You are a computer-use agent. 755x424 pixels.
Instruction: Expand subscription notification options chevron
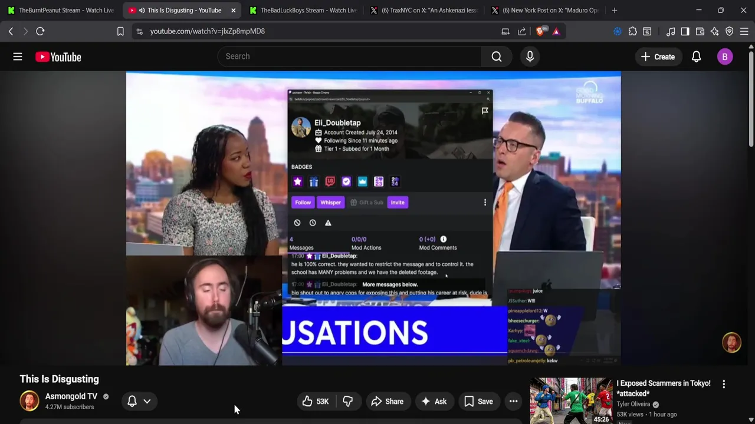147,401
